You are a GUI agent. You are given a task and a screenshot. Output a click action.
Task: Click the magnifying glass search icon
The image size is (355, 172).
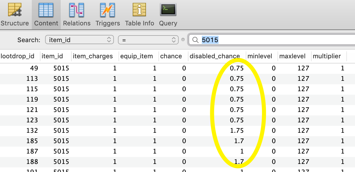(x=195, y=40)
